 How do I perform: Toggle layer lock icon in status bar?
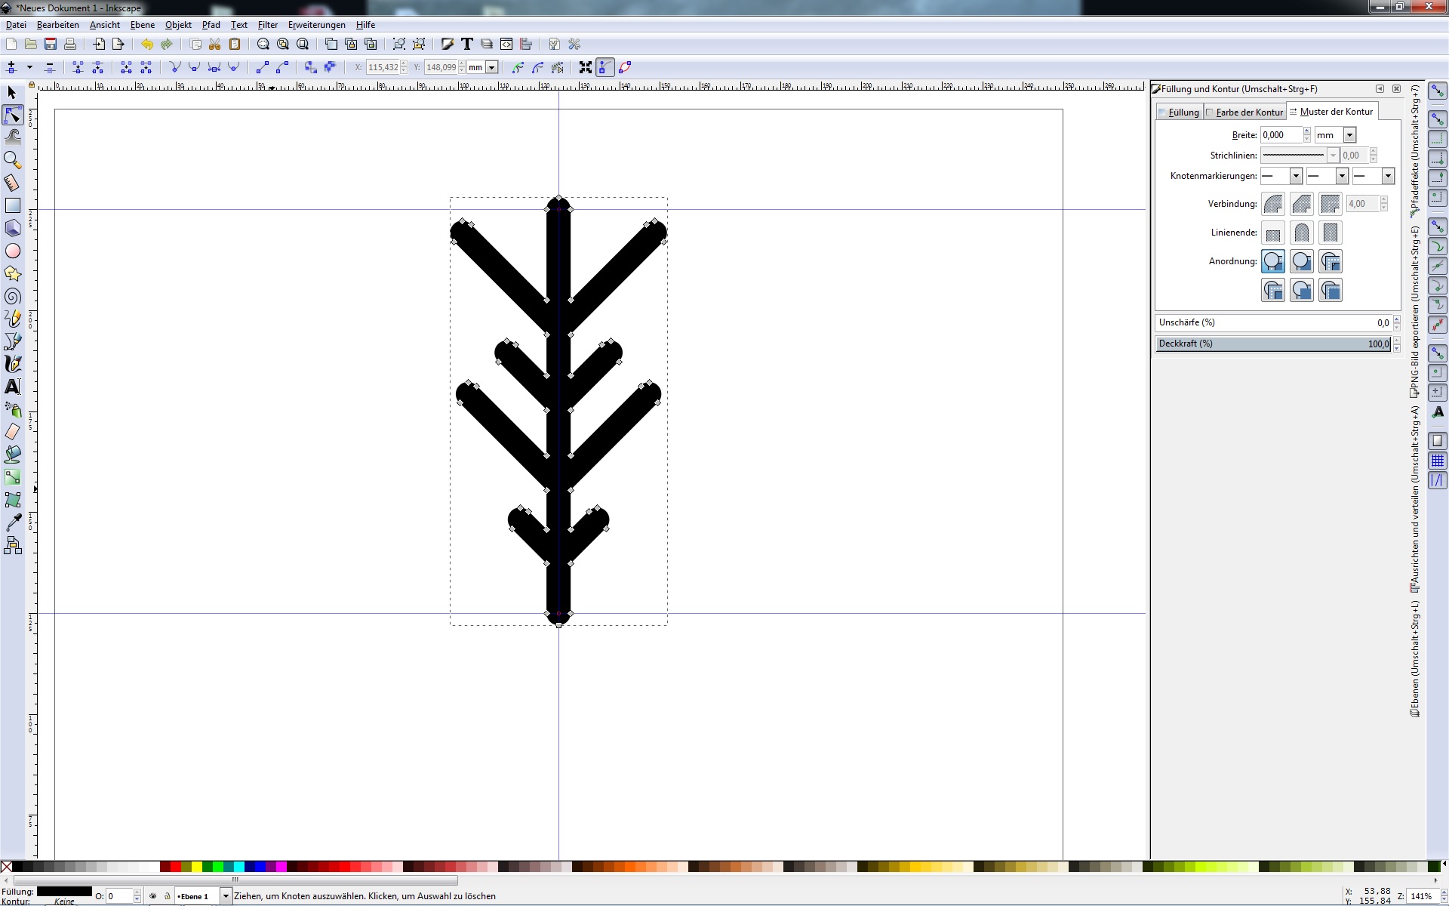(168, 896)
